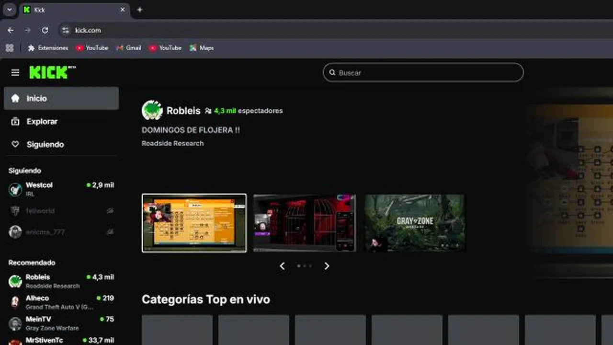Open fellworld offline channel

point(61,211)
